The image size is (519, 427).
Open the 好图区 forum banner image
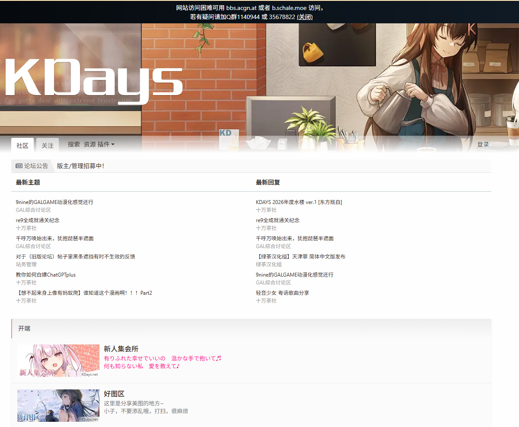point(58,405)
